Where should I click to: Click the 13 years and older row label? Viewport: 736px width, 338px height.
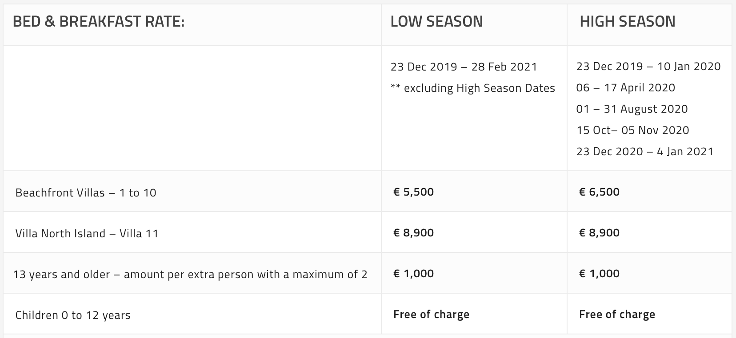190,274
